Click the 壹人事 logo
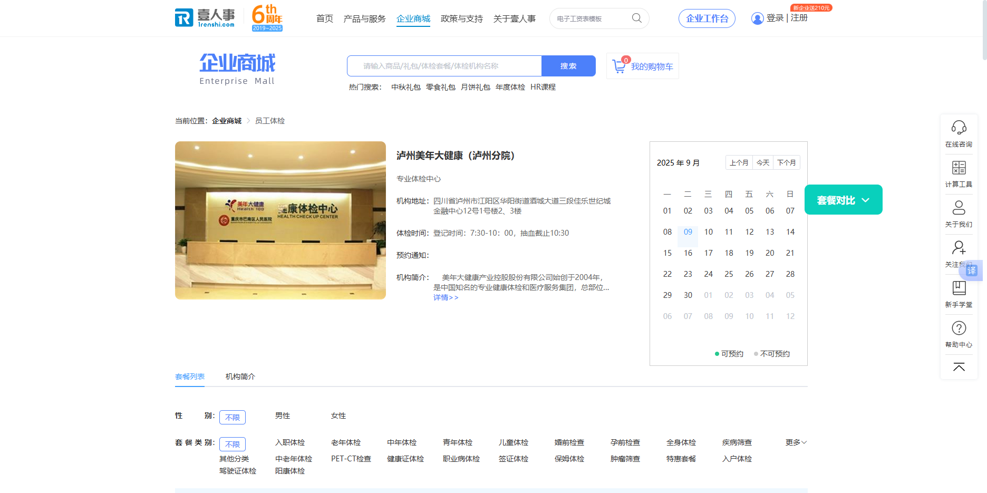 point(205,17)
